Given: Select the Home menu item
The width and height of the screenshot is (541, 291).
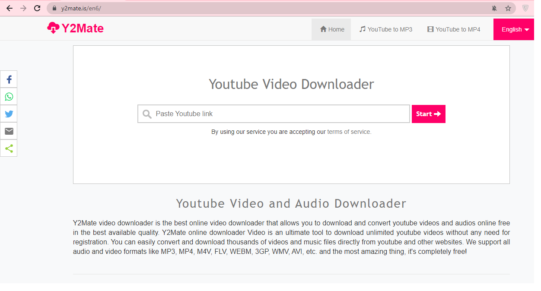Looking at the screenshot, I should tap(331, 29).
